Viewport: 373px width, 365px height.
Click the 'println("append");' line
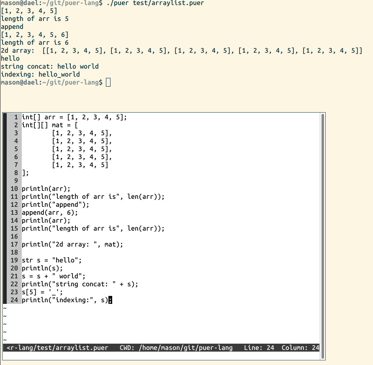pyautogui.click(x=55, y=205)
